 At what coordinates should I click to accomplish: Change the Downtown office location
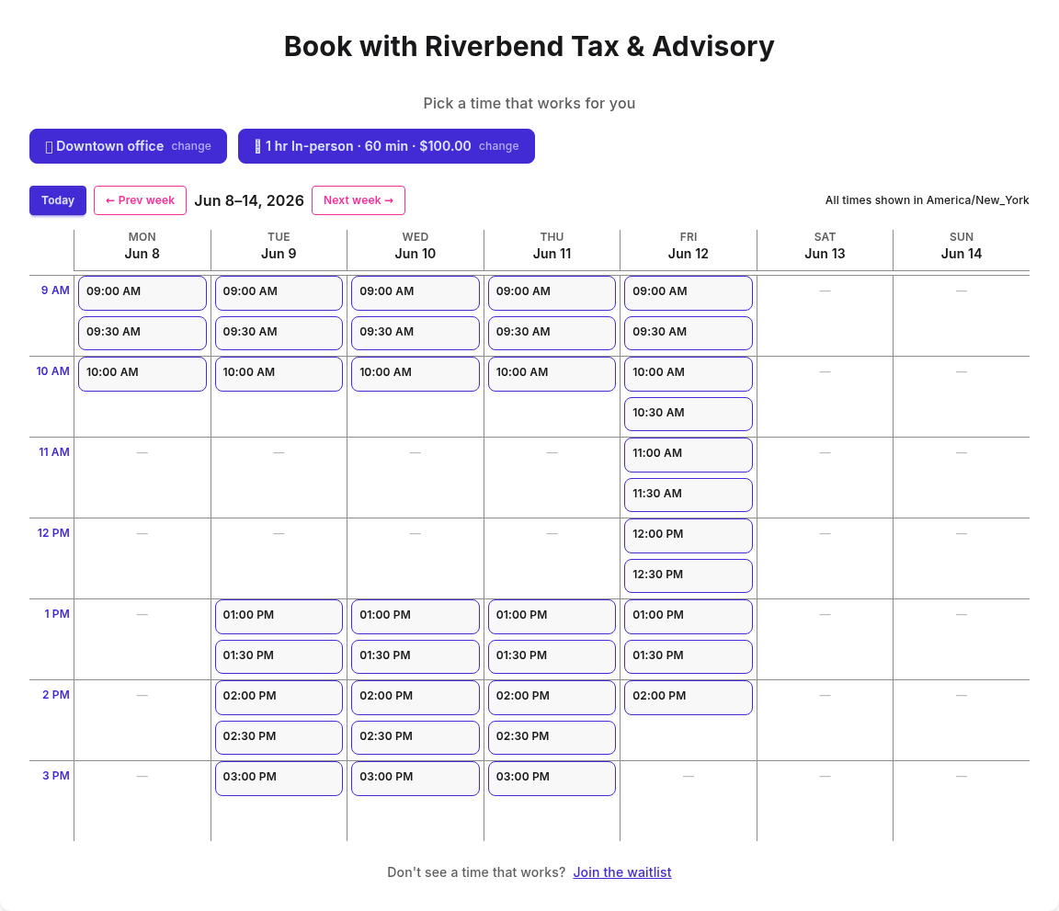pyautogui.click(x=128, y=146)
